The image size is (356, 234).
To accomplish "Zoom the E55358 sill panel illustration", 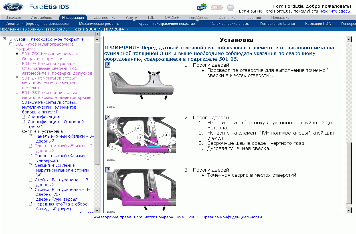I will click(x=108, y=65).
